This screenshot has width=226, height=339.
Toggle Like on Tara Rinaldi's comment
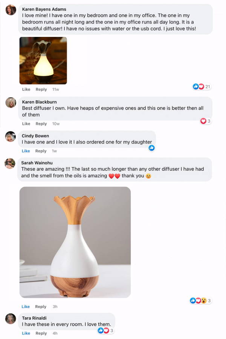[26, 333]
